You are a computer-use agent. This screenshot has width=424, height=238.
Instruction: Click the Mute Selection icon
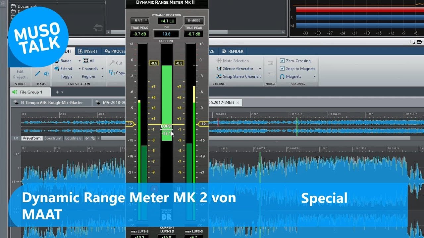tap(219, 61)
